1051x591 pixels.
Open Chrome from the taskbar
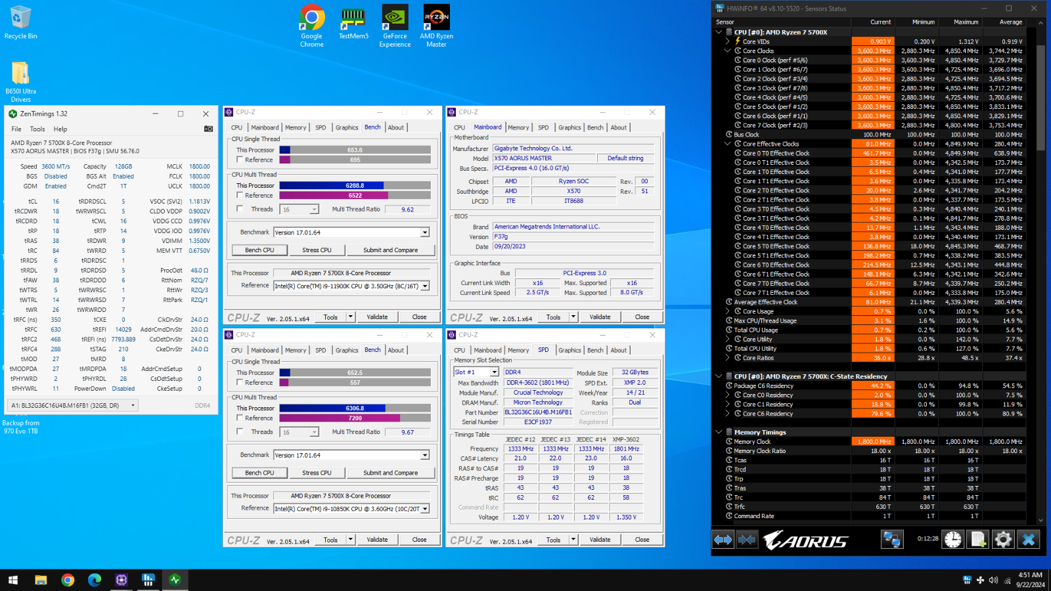click(68, 580)
